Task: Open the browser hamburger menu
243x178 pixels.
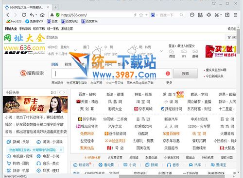Action: [x=235, y=15]
